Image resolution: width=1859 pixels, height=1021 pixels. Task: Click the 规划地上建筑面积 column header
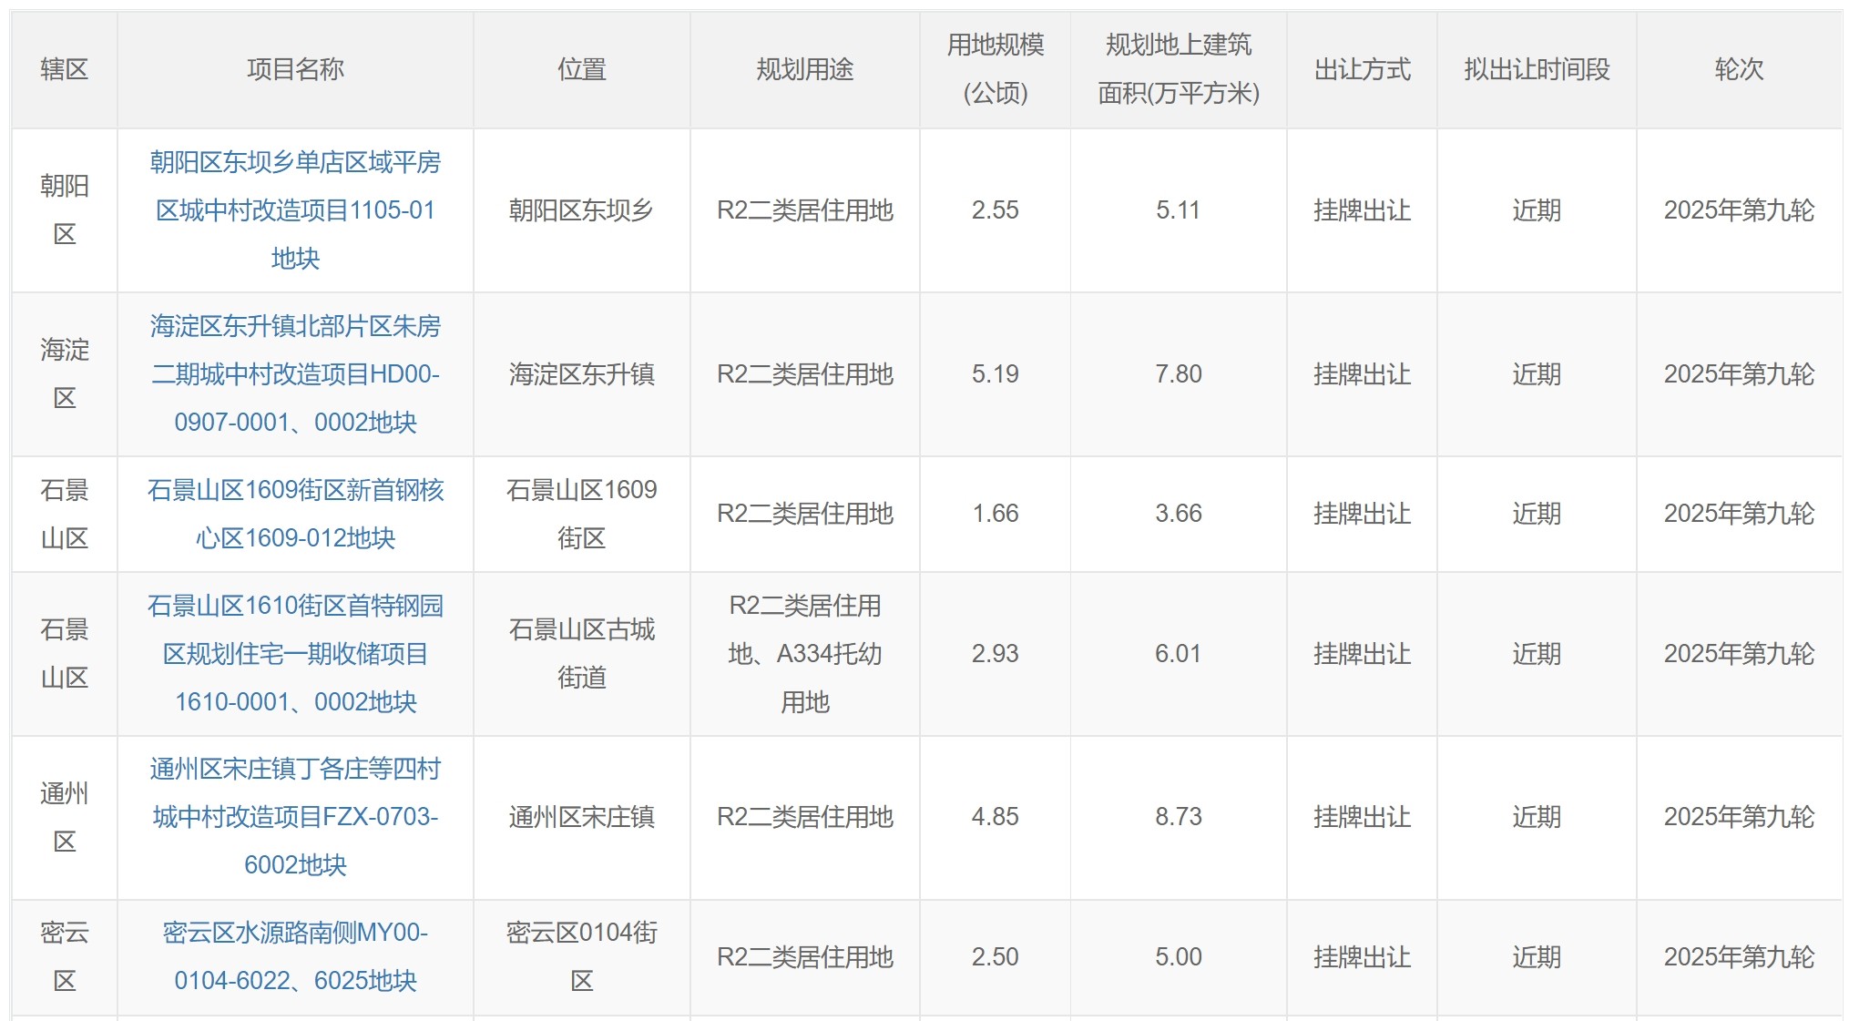pos(1178,69)
